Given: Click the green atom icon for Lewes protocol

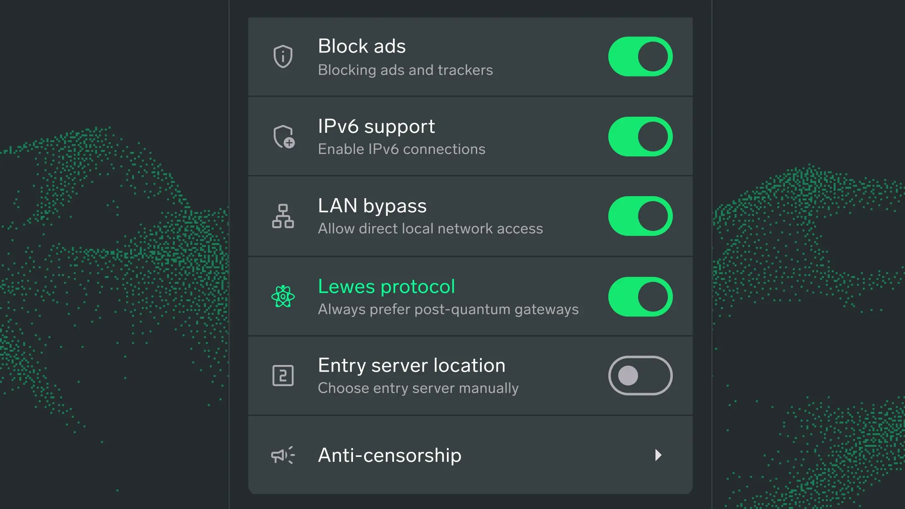Looking at the screenshot, I should (283, 296).
